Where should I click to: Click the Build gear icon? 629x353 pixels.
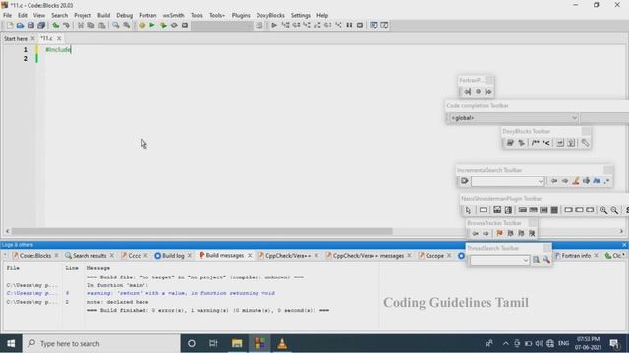pos(142,25)
